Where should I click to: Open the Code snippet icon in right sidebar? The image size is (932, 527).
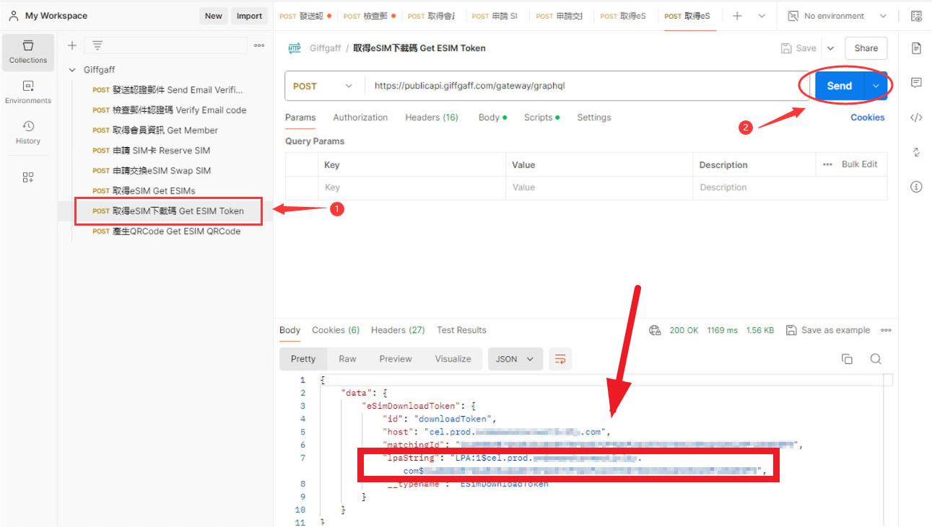click(x=916, y=118)
